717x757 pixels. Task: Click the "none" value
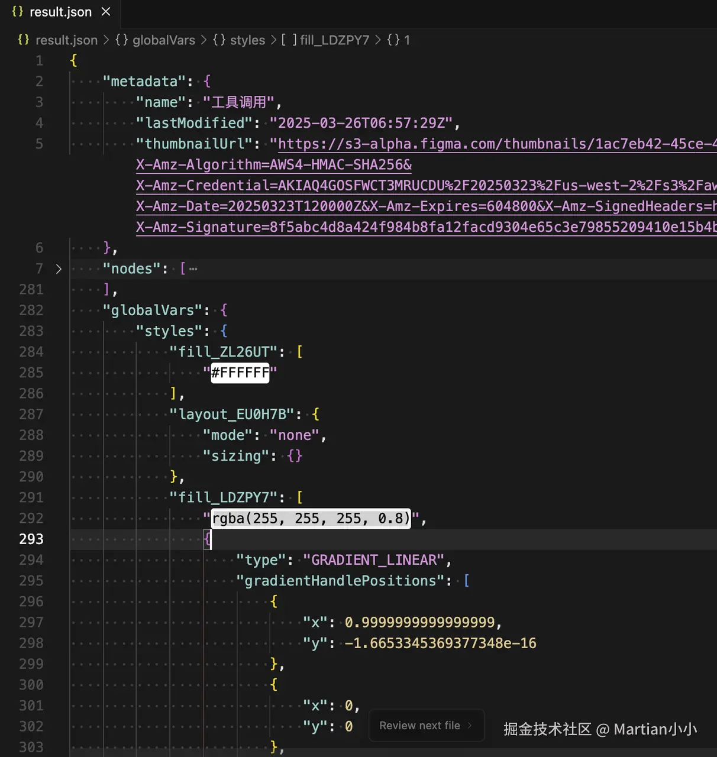click(295, 435)
